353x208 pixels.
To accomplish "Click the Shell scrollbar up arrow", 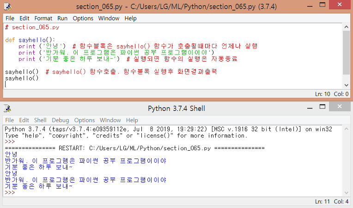I will click(x=346, y=129).
